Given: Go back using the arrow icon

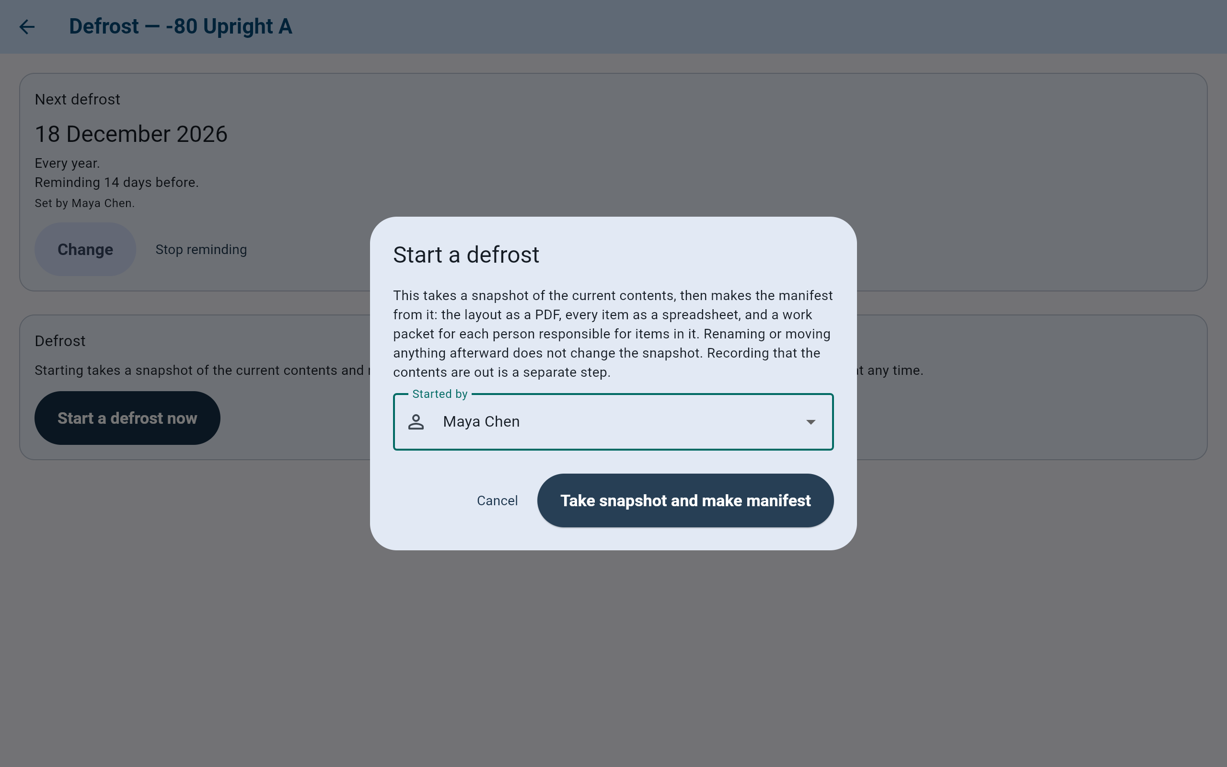Looking at the screenshot, I should 27,27.
